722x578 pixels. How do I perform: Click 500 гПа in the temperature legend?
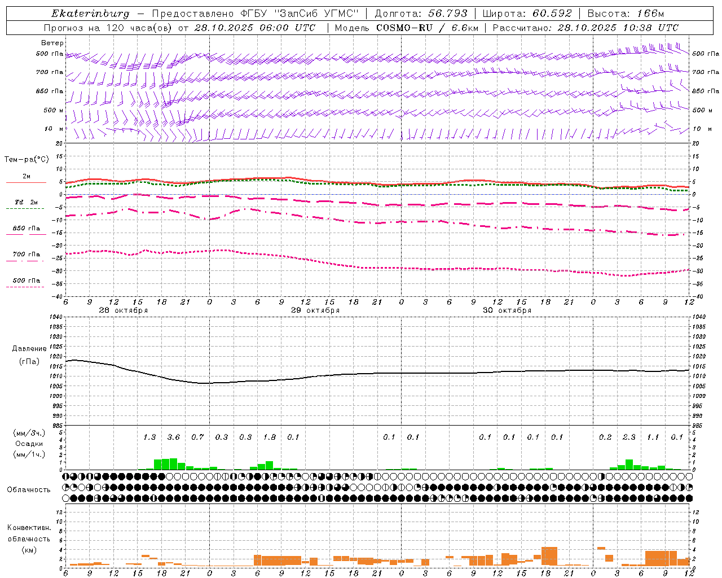[27, 281]
